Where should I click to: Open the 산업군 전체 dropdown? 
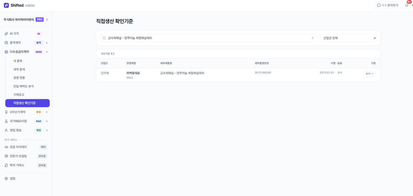coord(348,38)
